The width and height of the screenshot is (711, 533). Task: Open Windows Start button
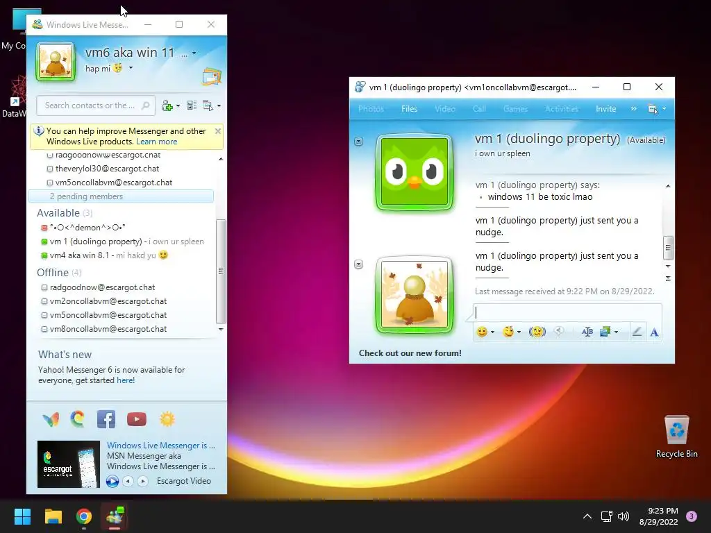click(x=22, y=516)
